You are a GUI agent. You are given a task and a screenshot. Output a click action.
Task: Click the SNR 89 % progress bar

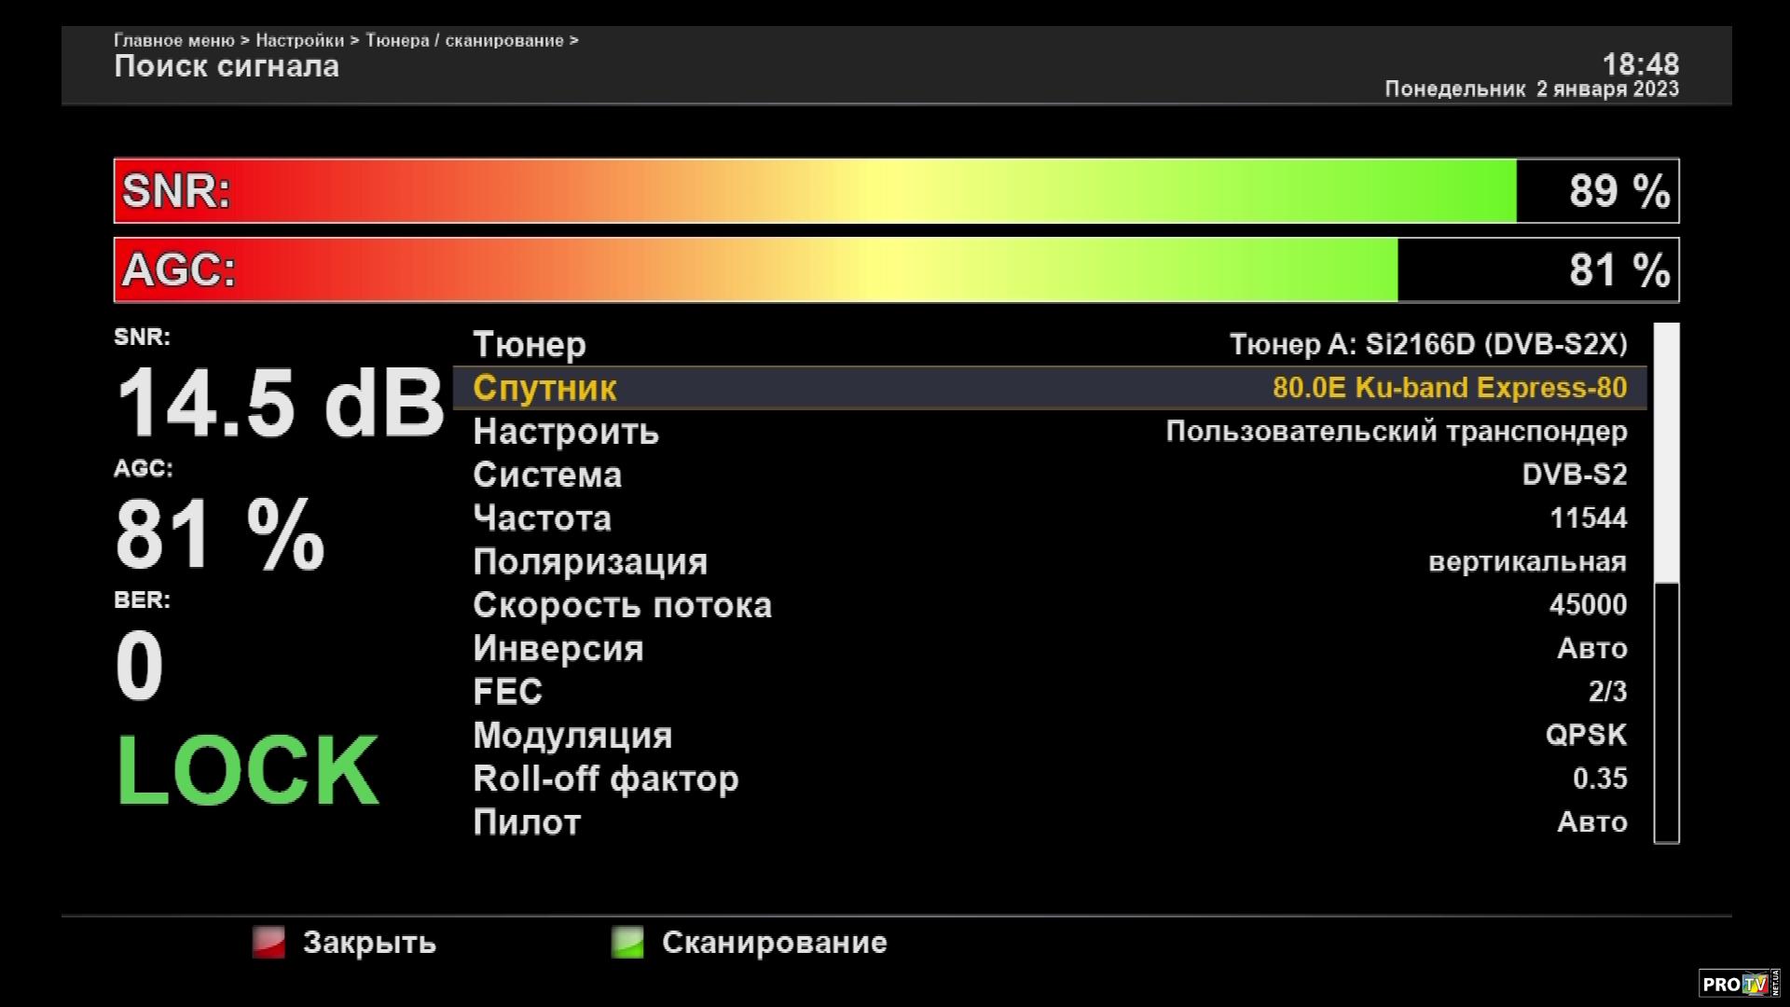895,191
